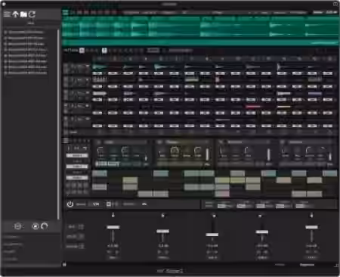This screenshot has height=277, width=340.
Task: Click the pan marker above mixer channel 1
Action: click(x=113, y=215)
